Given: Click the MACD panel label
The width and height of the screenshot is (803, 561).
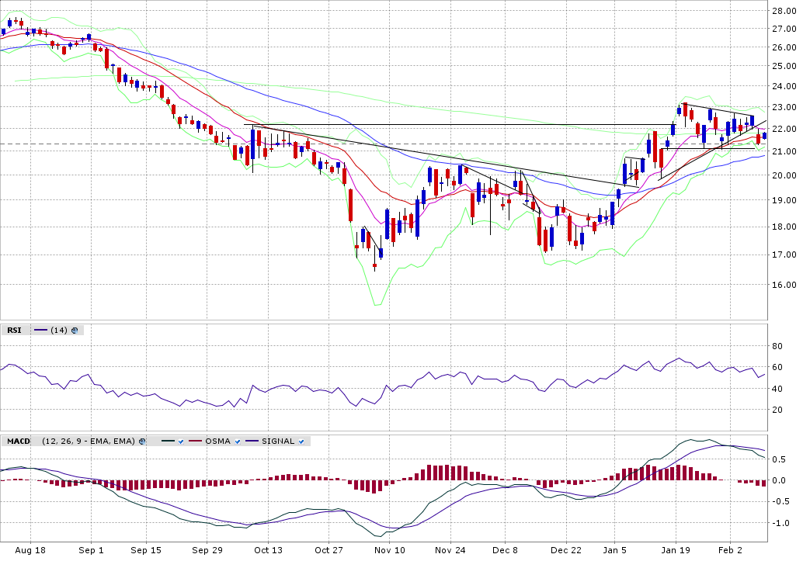Looking at the screenshot, I should [x=19, y=441].
